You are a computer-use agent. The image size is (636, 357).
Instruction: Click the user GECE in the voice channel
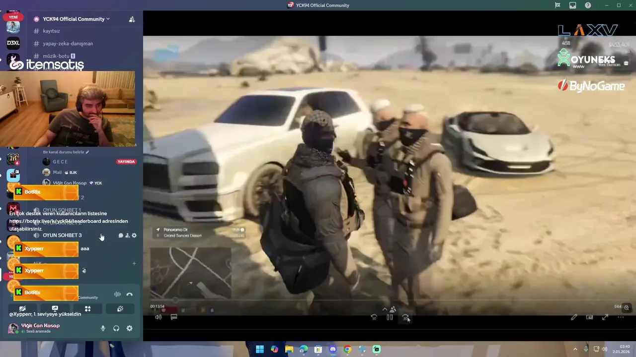(60, 162)
